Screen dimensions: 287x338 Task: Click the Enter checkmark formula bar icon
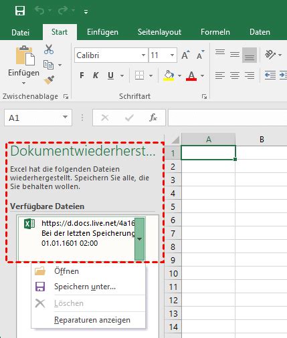pyautogui.click(x=129, y=118)
